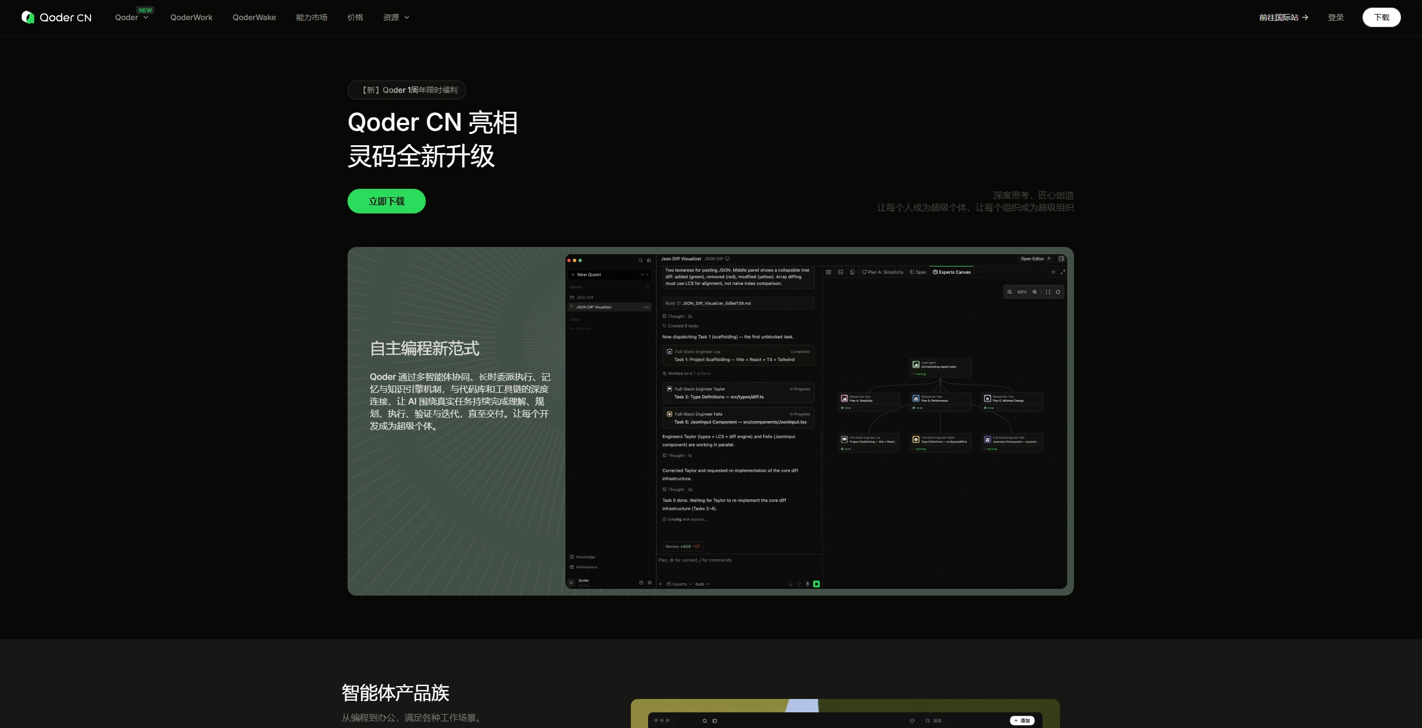Viewport: 1422px width, 728px height.
Task: Click the sparkle enhance icon in prompt bar
Action: coord(799,584)
